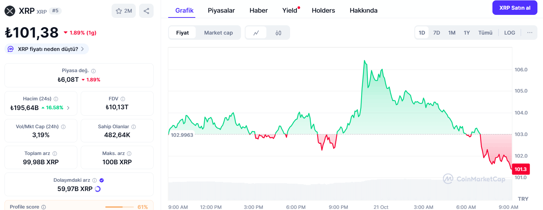The image size is (543, 210).
Task: Click info icon next to Dolaşımdaki arz
Action: 94,180
